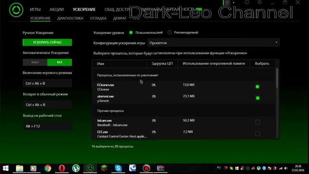Viewport: 309px width, 174px height.
Task: Sort by Выбрать column header
Action: [262, 63]
